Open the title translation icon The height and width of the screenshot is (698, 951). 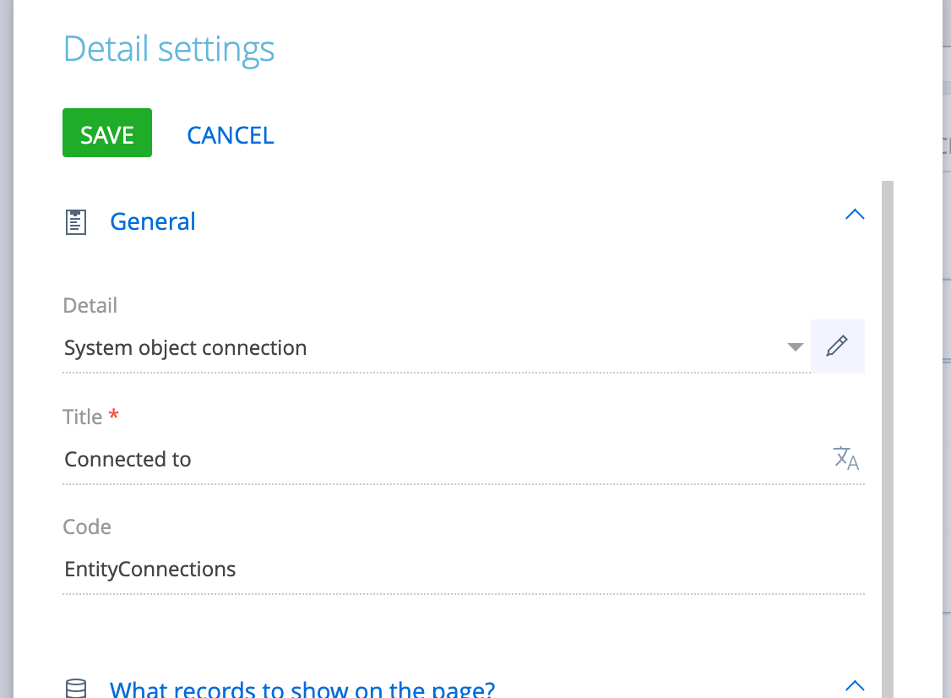[x=846, y=459]
